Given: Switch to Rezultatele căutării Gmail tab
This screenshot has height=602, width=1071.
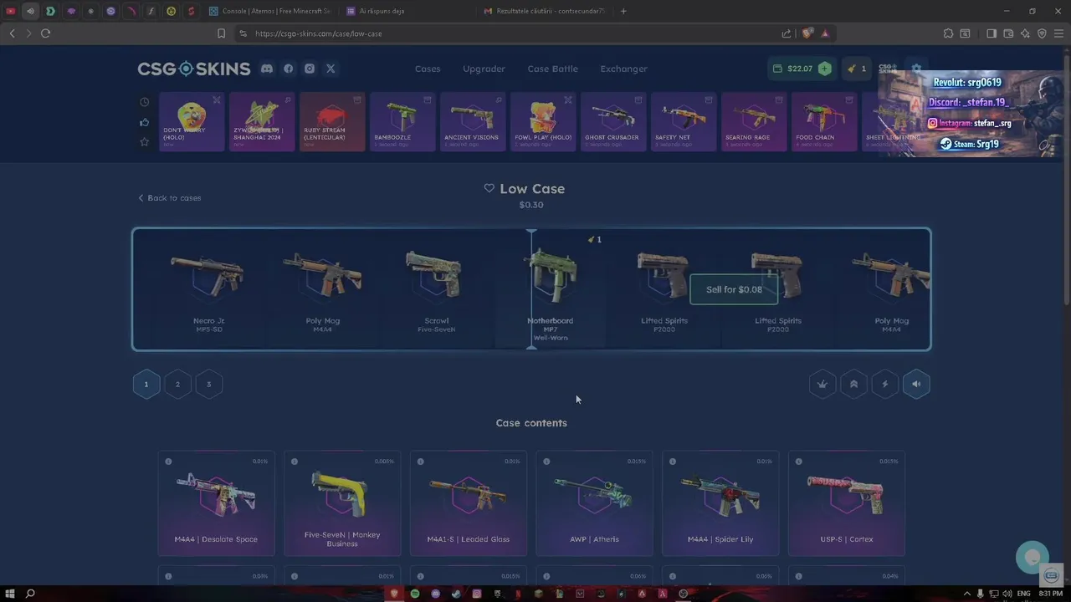Looking at the screenshot, I should click(x=544, y=11).
